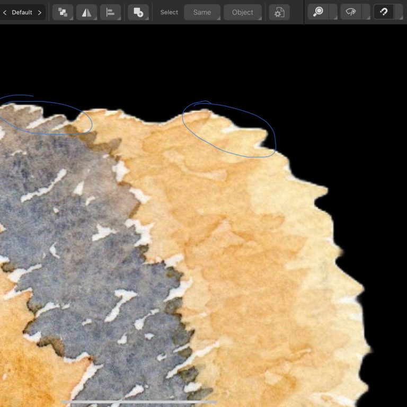Go to previous toolbar preset arrow
This screenshot has height=407, width=407.
[4, 13]
